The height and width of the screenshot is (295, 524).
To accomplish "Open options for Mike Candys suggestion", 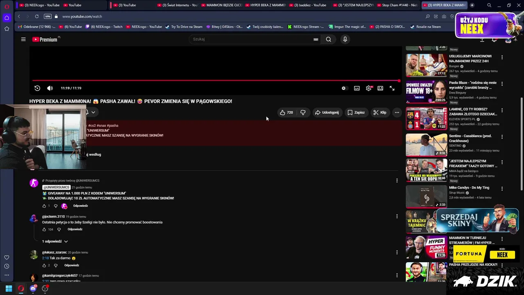I will click(x=502, y=188).
